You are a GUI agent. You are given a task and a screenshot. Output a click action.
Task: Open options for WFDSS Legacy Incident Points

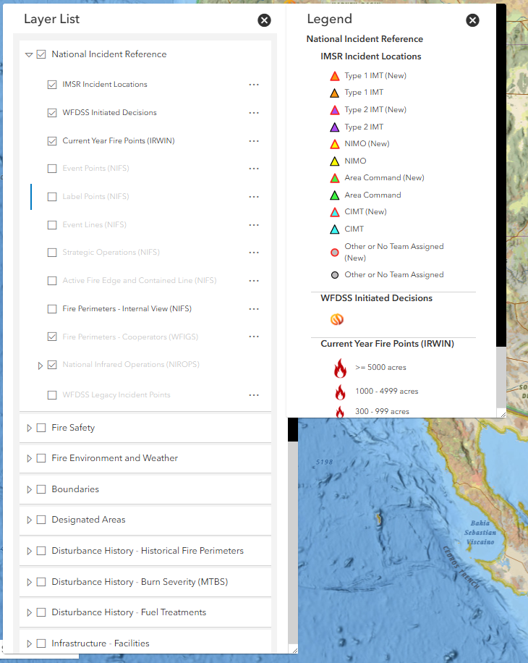coord(254,395)
